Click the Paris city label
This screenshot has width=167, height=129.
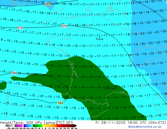coord(100,39)
